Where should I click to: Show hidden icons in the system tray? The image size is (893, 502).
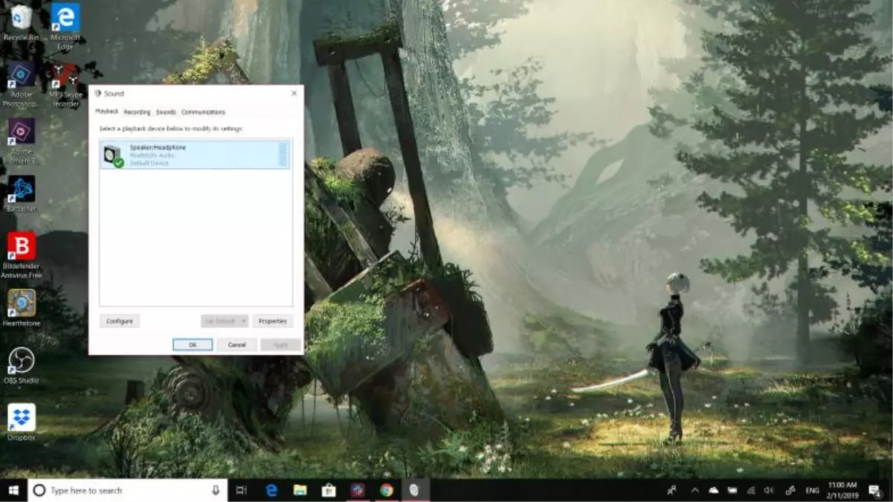[695, 490]
